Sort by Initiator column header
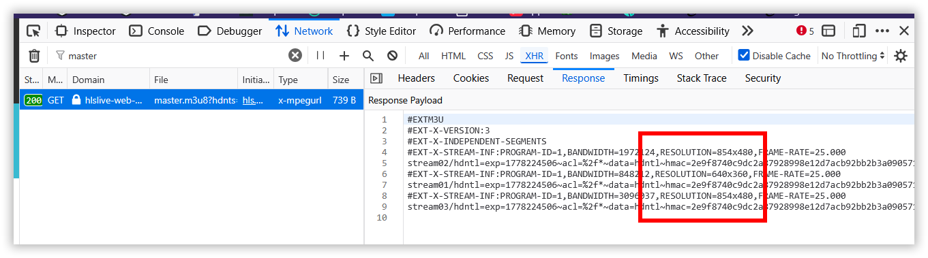 pos(256,80)
